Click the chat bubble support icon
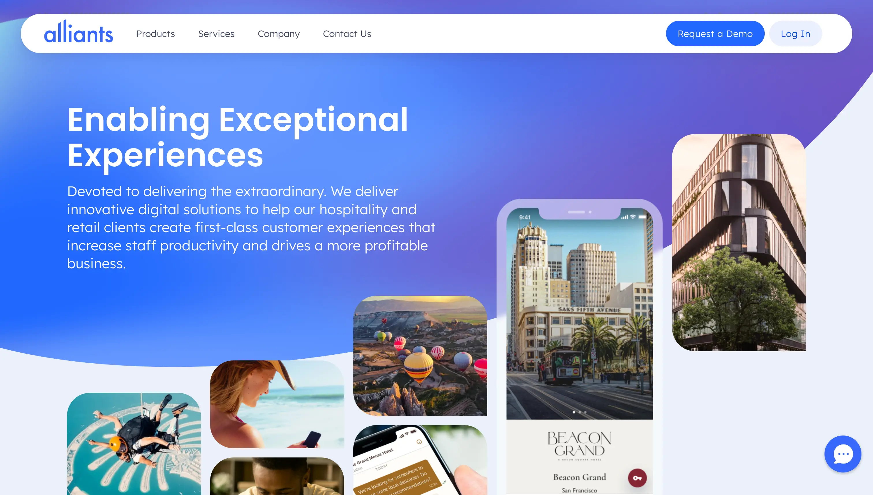Screen dimensions: 873x495 (842, 454)
